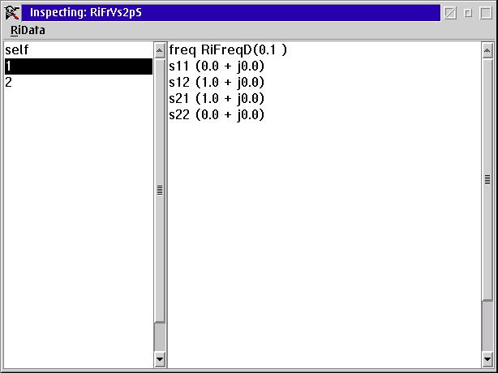Click the Inspecting: RiFrVs2pS title bar
Image resolution: width=498 pixels, height=373 pixels.
[231, 13]
